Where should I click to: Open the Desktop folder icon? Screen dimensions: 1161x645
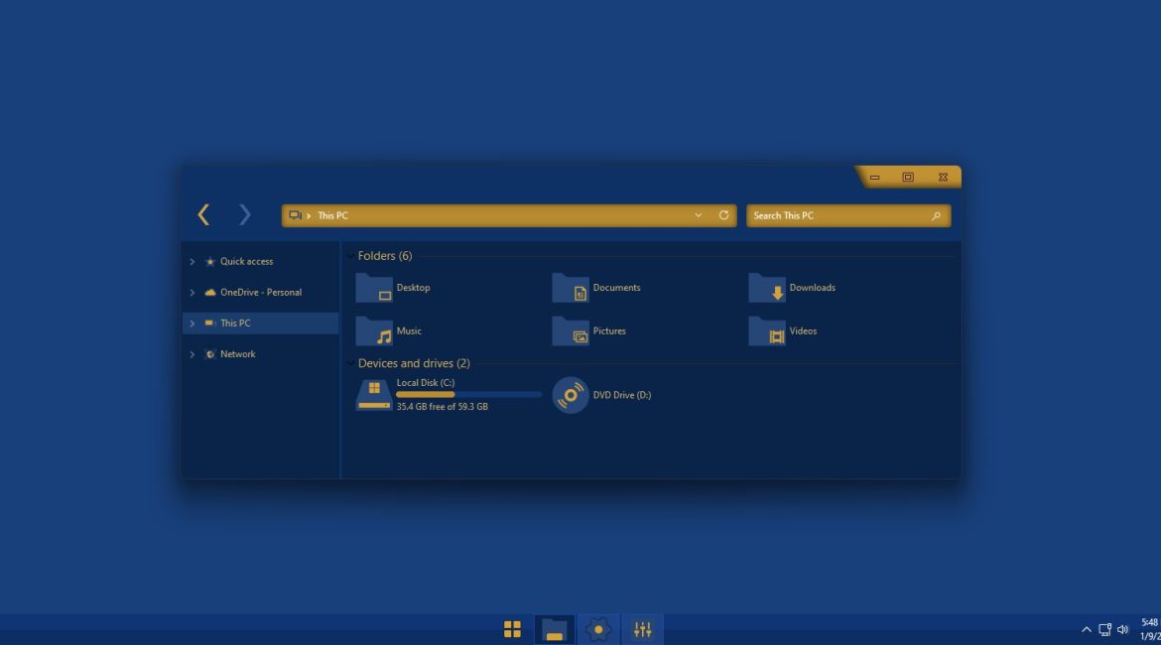(x=374, y=288)
